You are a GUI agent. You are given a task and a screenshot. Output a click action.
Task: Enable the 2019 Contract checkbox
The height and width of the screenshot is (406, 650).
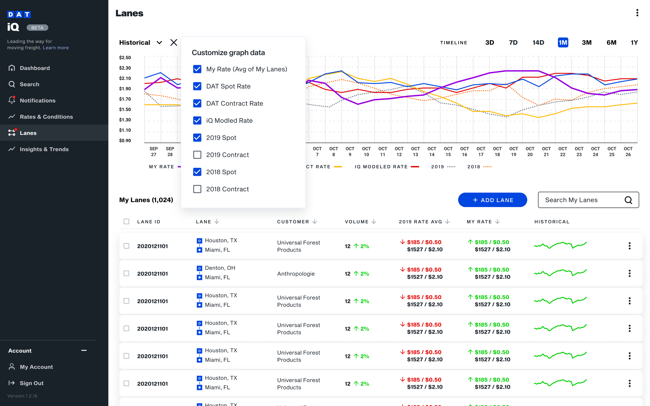coord(197,155)
